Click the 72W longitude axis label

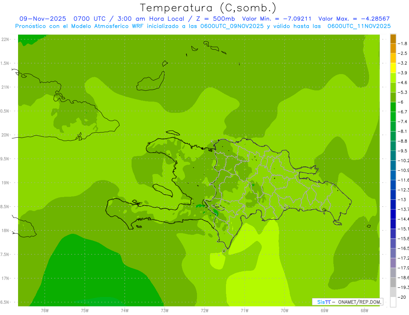coord(204,311)
